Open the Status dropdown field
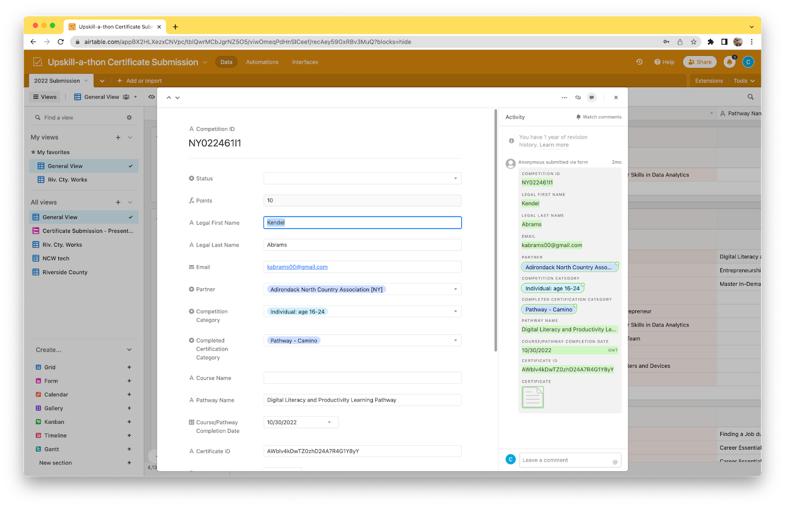The width and height of the screenshot is (785, 508). pos(362,178)
